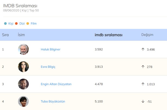Open Esra Bilgiç's profile link
The width and height of the screenshot is (167, 110).
[x=48, y=67]
